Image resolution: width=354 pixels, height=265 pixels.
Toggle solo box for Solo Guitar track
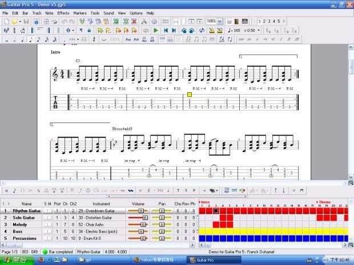pos(45,218)
